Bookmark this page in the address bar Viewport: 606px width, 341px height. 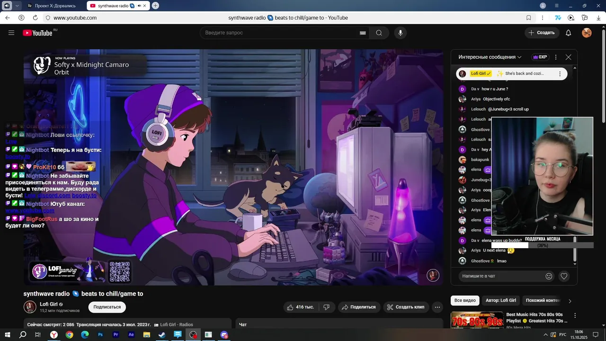[x=529, y=18]
